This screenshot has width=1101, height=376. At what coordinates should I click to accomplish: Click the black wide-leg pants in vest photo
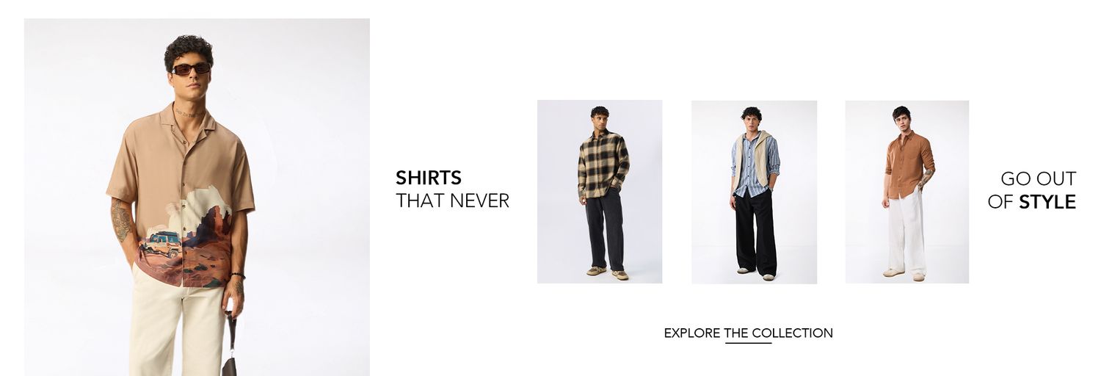click(x=755, y=231)
